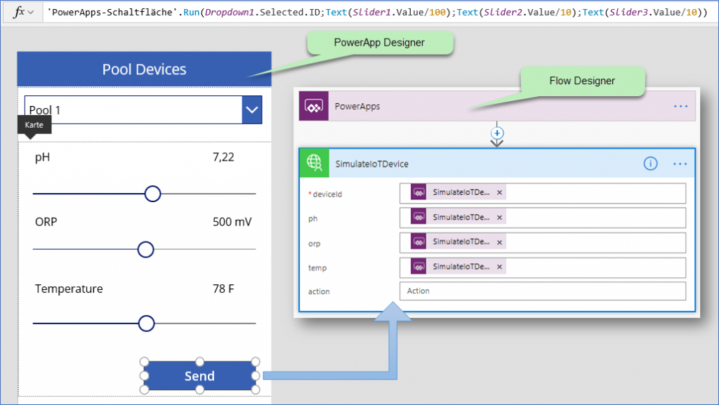719x405 pixels.
Task: Click the deviceId field label
Action: pyautogui.click(x=327, y=194)
